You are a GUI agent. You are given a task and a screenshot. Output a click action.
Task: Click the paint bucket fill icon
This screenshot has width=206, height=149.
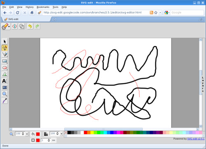(x=33, y=134)
